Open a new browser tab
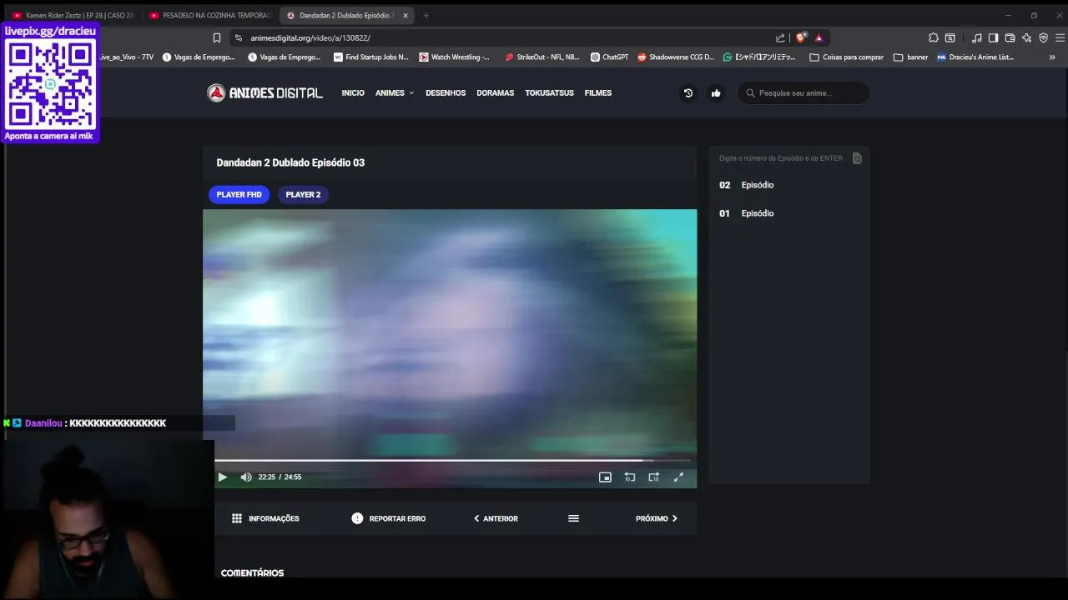The height and width of the screenshot is (600, 1068). (426, 15)
